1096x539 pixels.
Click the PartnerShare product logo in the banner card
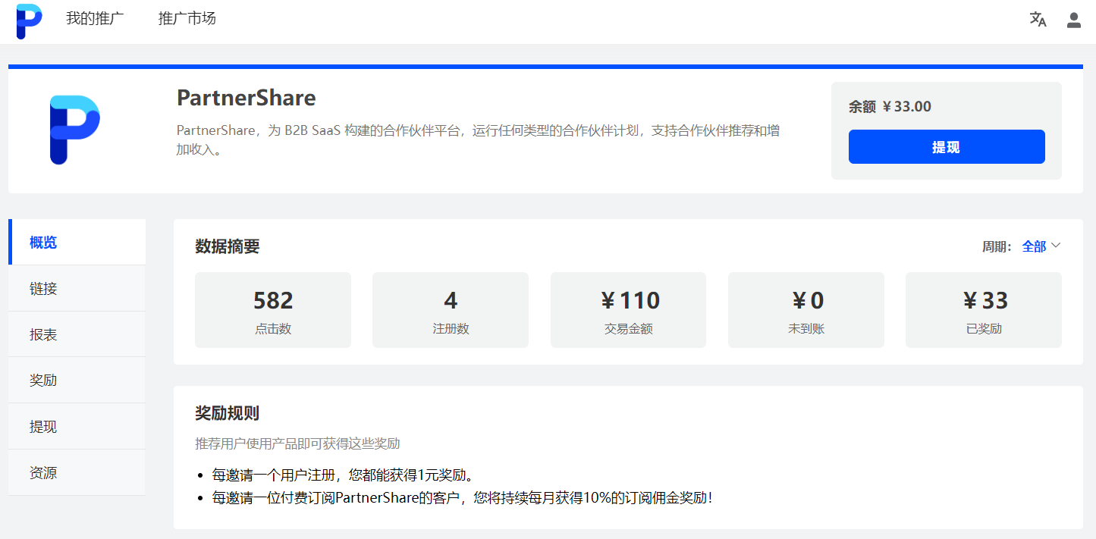pyautogui.click(x=75, y=129)
